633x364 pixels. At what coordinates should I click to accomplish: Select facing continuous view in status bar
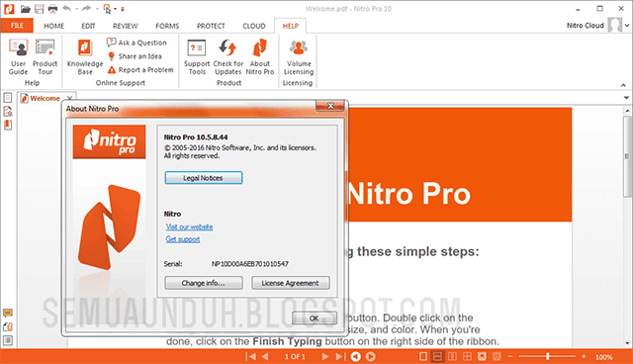(467, 356)
